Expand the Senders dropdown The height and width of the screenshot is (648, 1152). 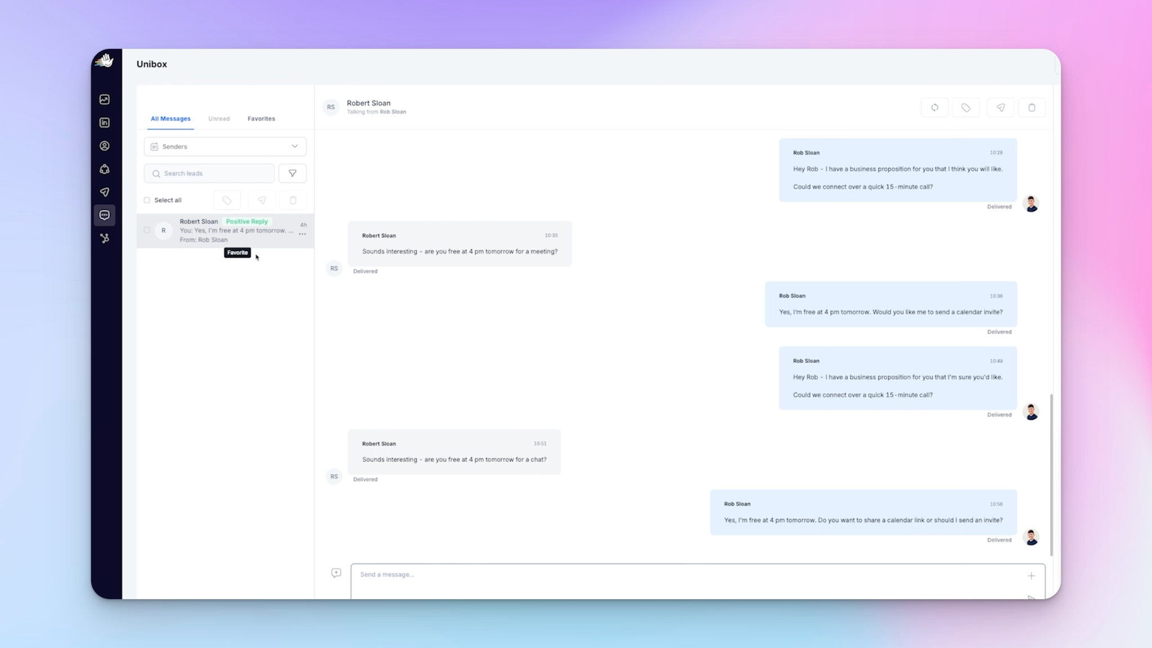coord(225,146)
